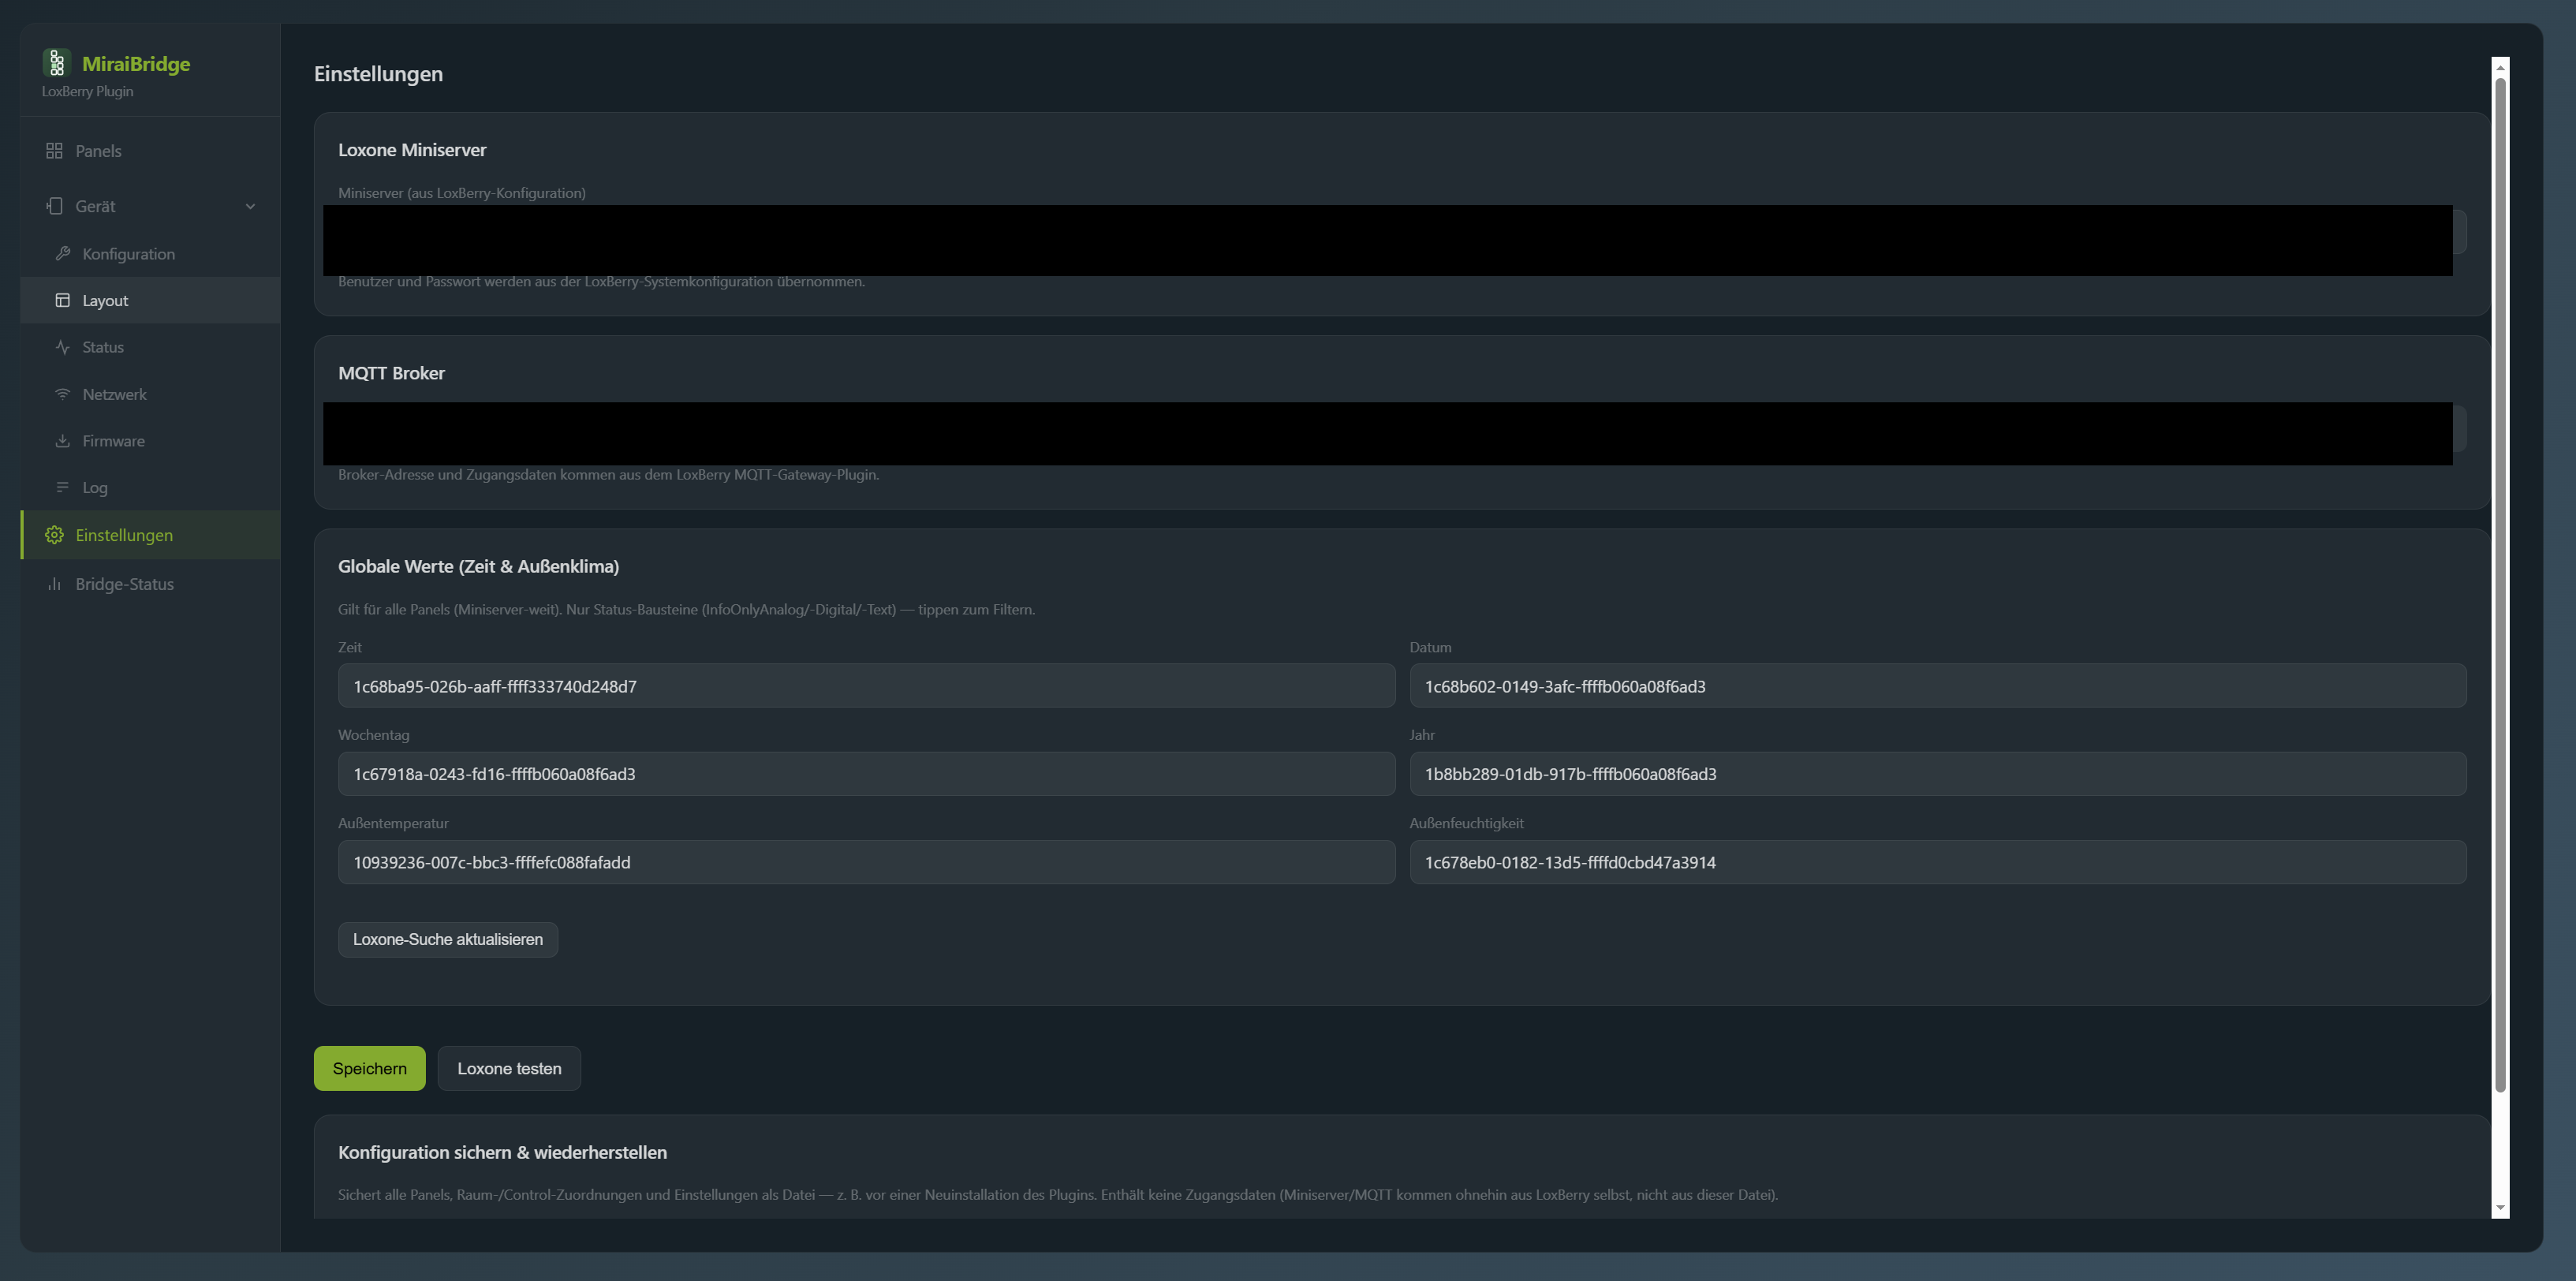Viewport: 2576px width, 1281px height.
Task: Go to Konfiguration page
Action: point(150,254)
